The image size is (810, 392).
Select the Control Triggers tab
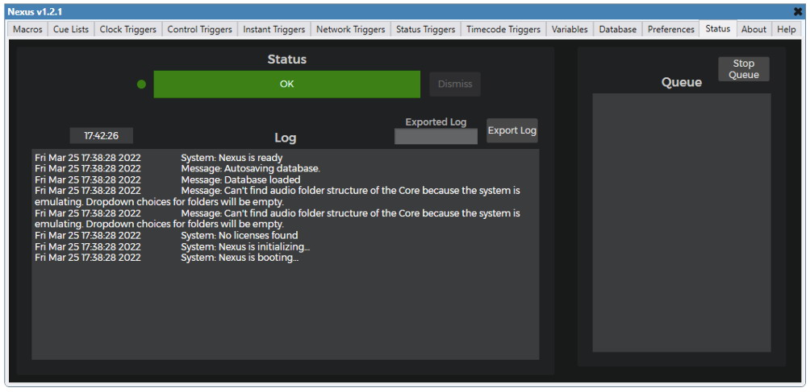tap(200, 29)
